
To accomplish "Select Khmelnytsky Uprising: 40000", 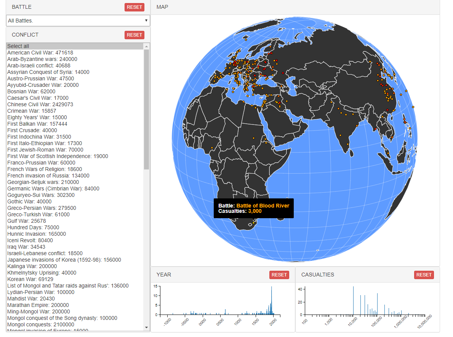I will pyautogui.click(x=75, y=273).
